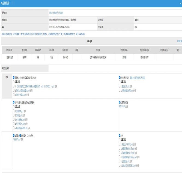
Task: Select the 防静电地板 material row
Action: 92,57
